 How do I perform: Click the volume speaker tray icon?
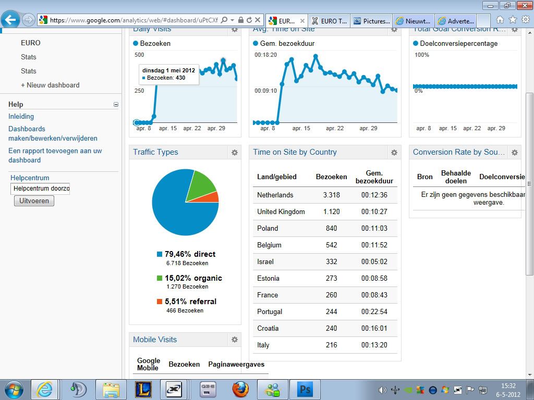click(382, 390)
